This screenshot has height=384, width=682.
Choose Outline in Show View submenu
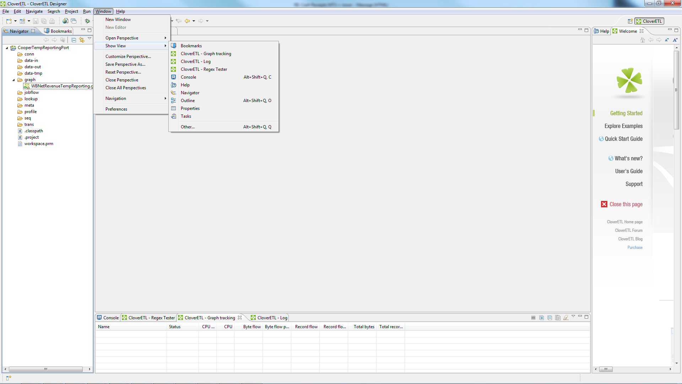tap(224, 101)
